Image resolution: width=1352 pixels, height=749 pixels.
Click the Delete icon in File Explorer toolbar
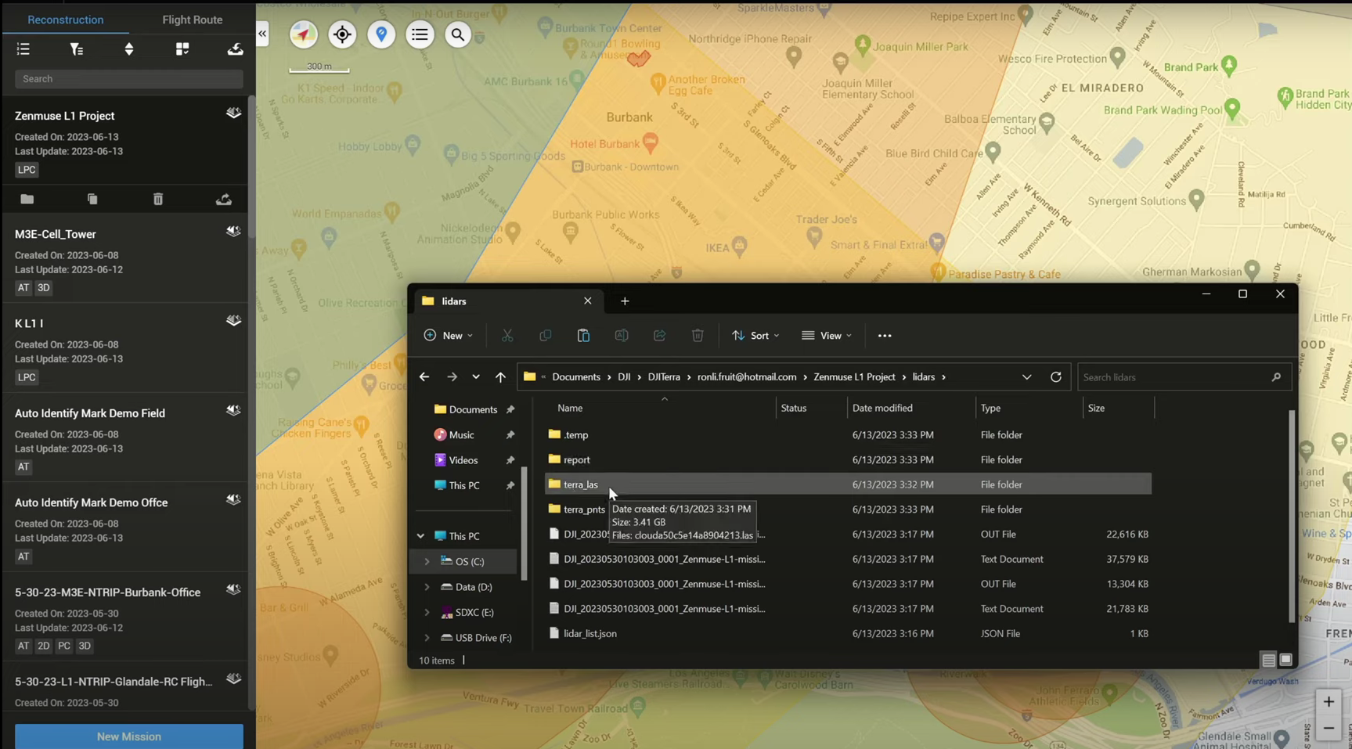[698, 336]
